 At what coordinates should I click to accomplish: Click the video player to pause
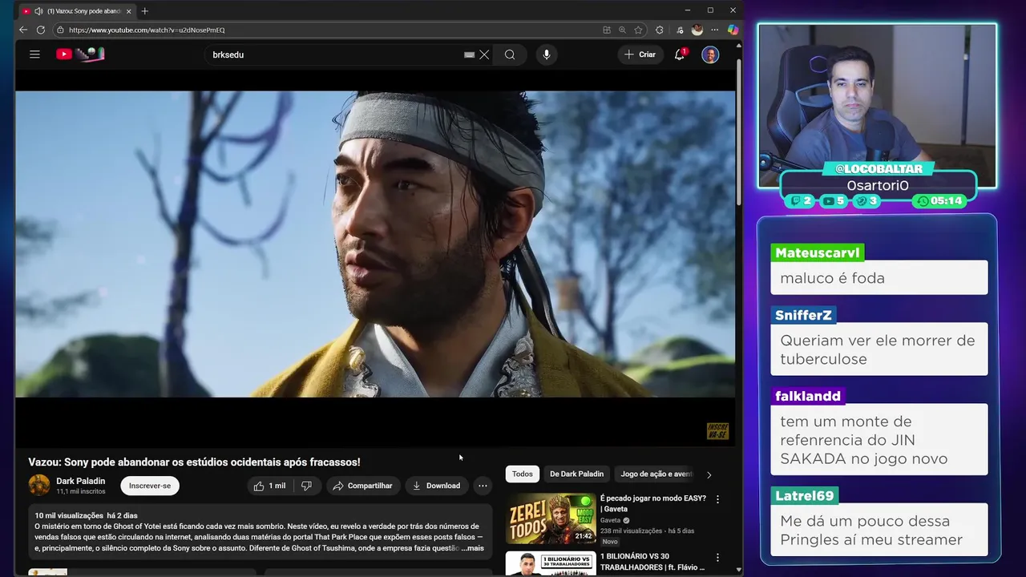375,244
